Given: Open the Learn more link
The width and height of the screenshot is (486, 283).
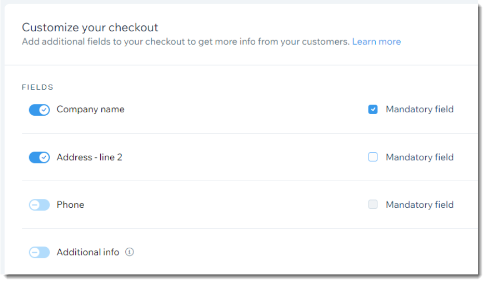Looking at the screenshot, I should tap(376, 42).
